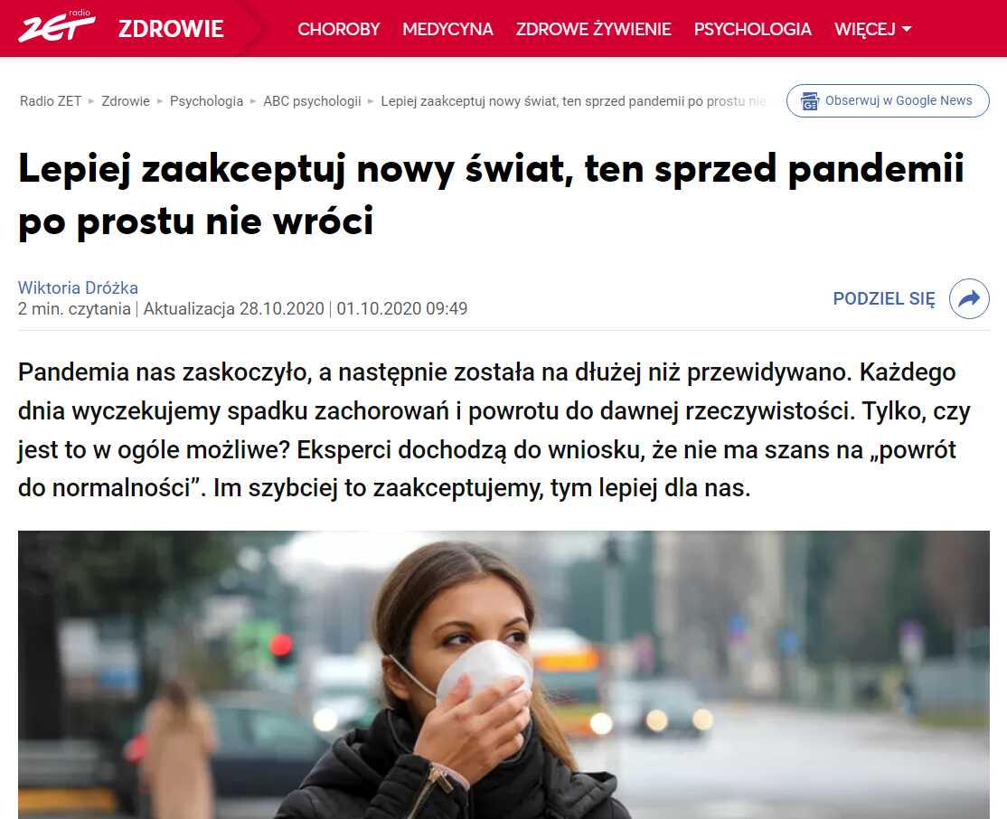The width and height of the screenshot is (1007, 819).
Task: Click the Radio ZET logo
Action: point(57,26)
